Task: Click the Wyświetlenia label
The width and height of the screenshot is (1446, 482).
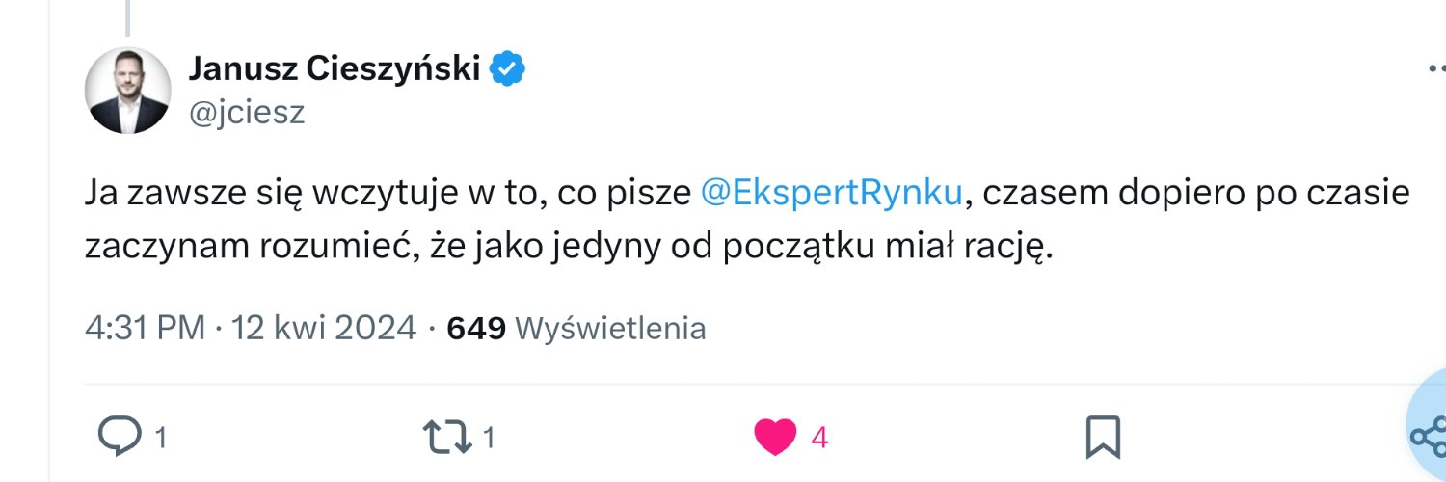Action: point(611,329)
